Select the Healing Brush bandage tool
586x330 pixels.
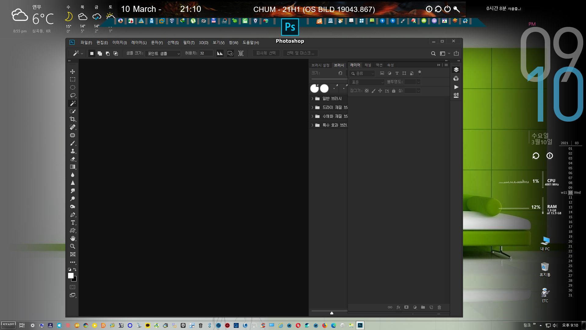(73, 127)
